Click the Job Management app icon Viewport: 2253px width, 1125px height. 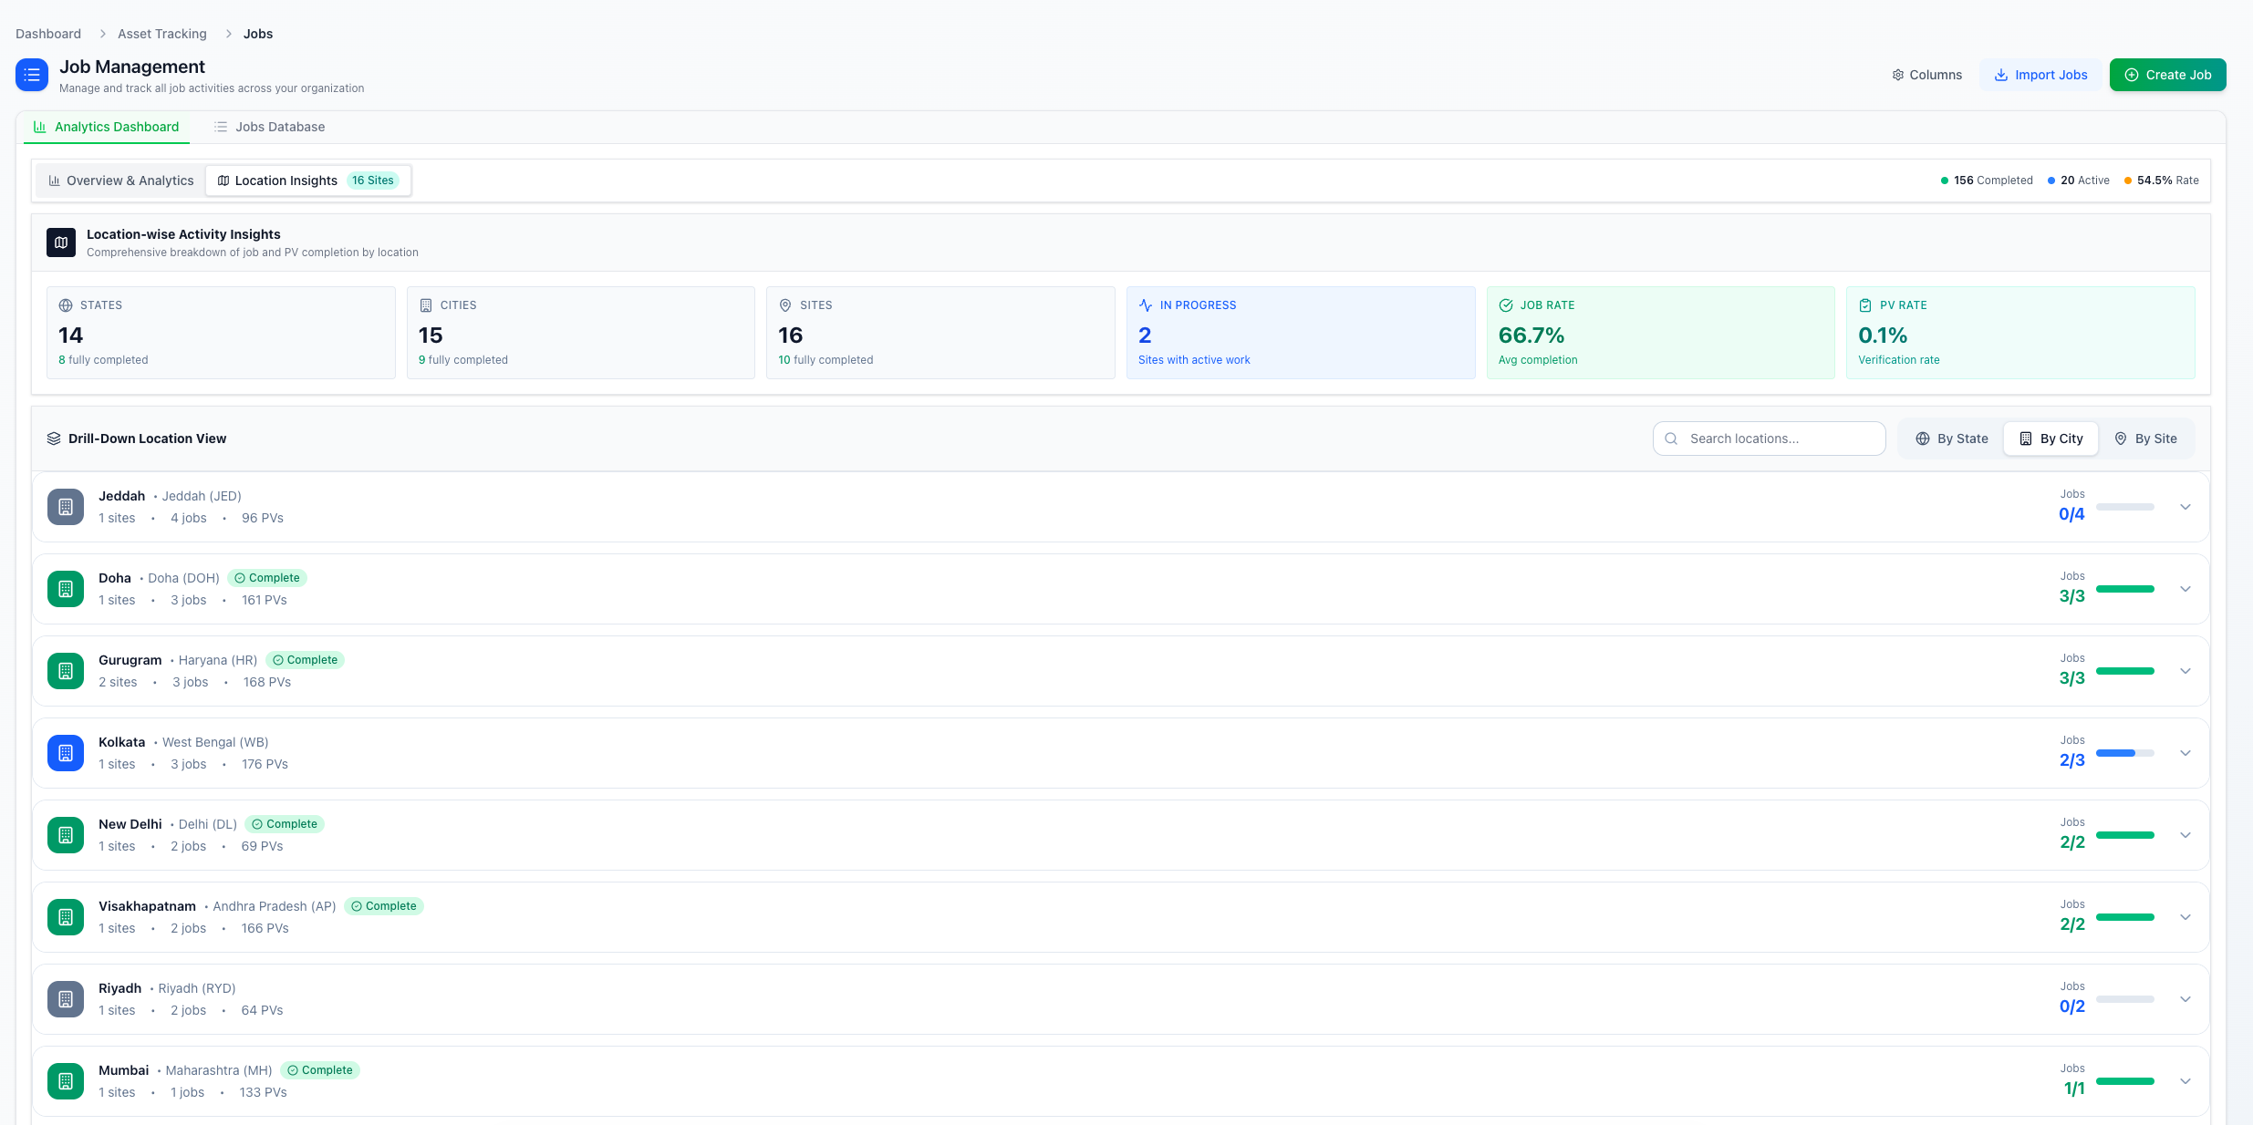pos(32,74)
